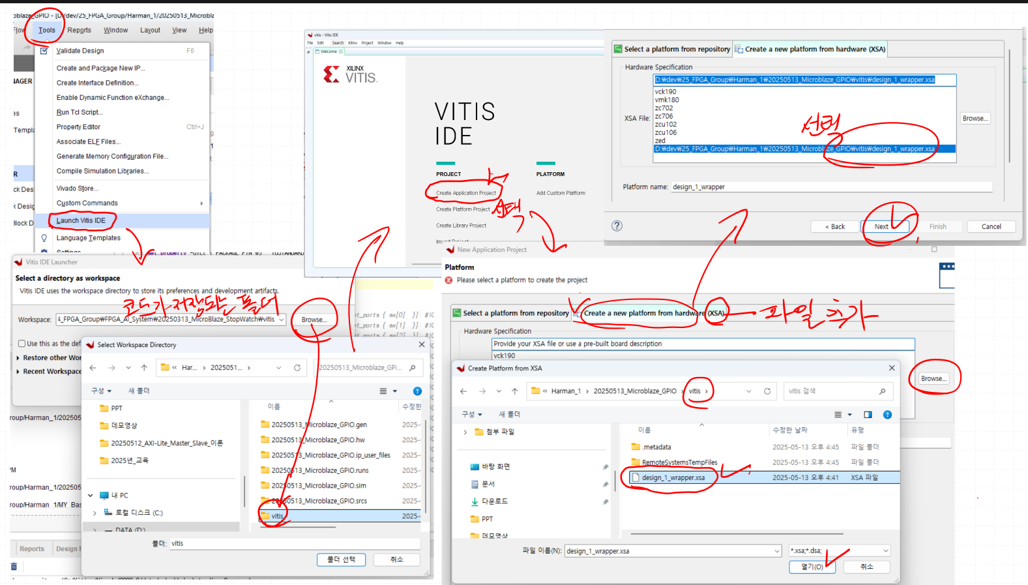The image size is (1028, 585).
Task: Switch to 'Create a new platform from hardware (XSA)' tab
Action: 810,49
